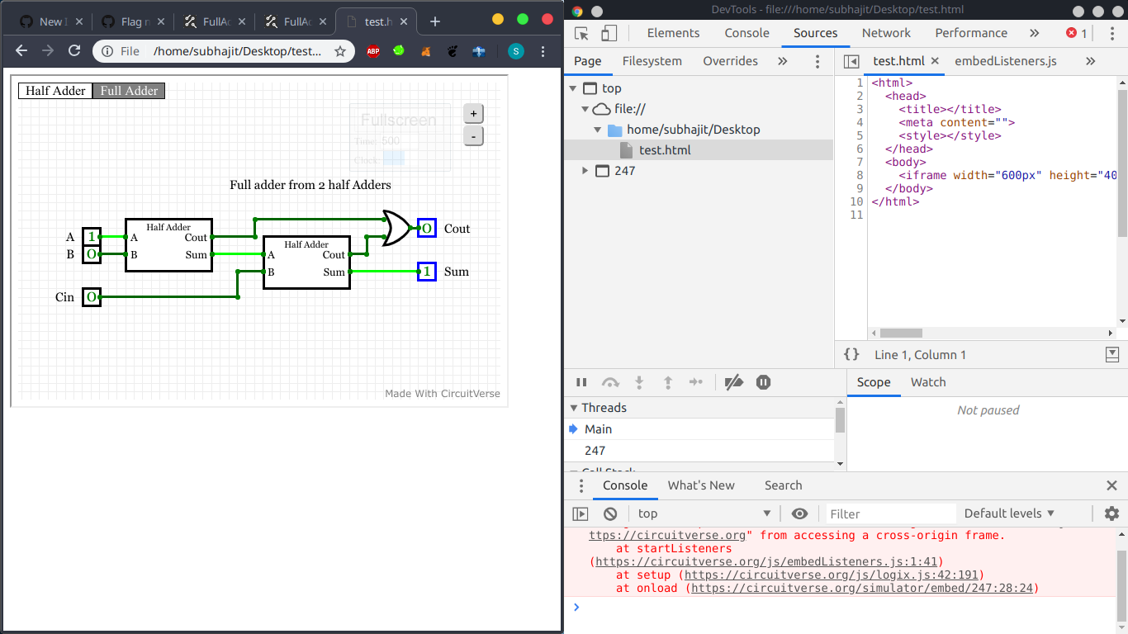Viewport: 1128px width, 634px height.
Task: Switch to the Watch pane tab
Action: point(928,382)
